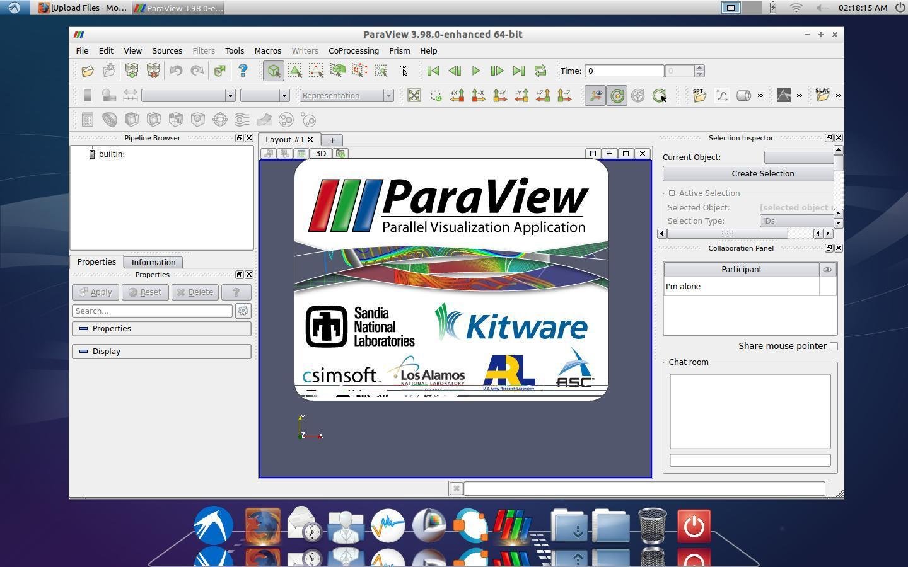
Task: Split the view horizontally
Action: click(x=593, y=153)
